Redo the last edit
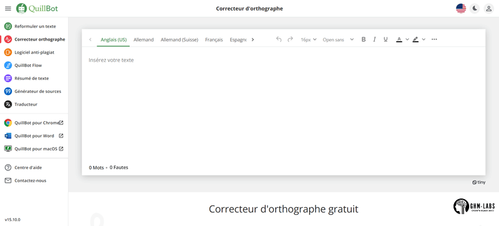Image resolution: width=499 pixels, height=226 pixels. coord(290,39)
